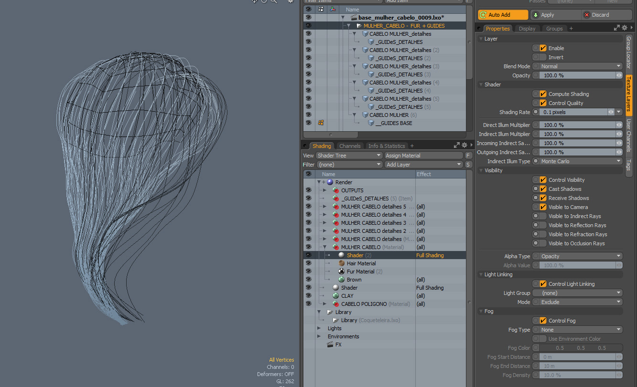
Task: Maximize the Shading panel with expand arrows icon
Action: pos(456,146)
